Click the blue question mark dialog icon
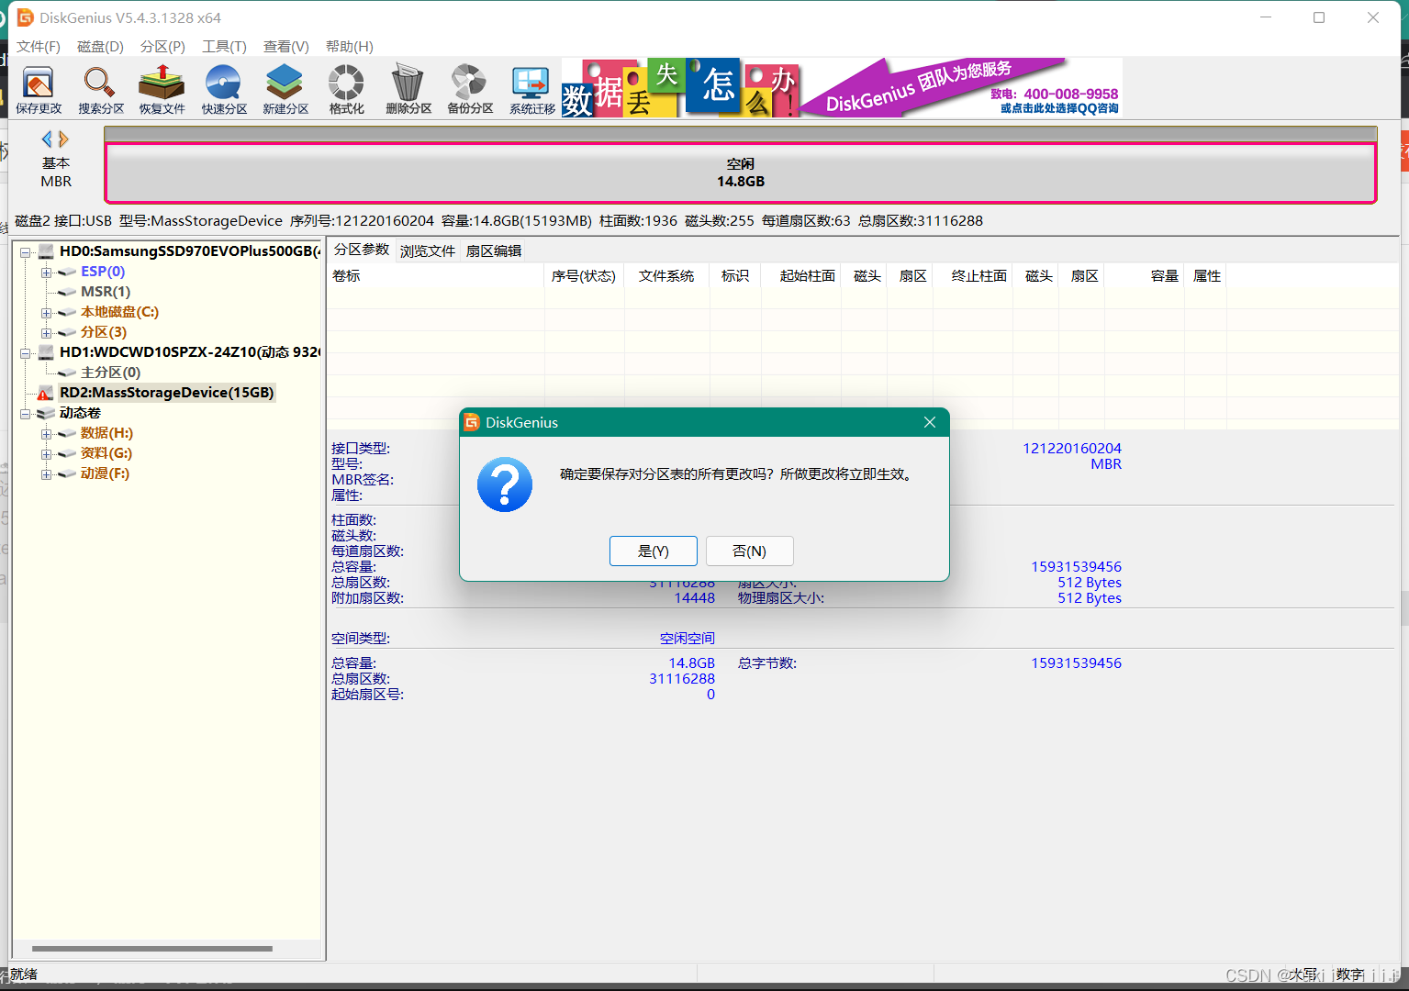1409x991 pixels. tap(505, 484)
